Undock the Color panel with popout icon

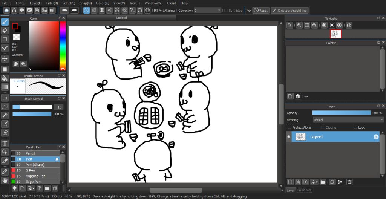[59, 18]
